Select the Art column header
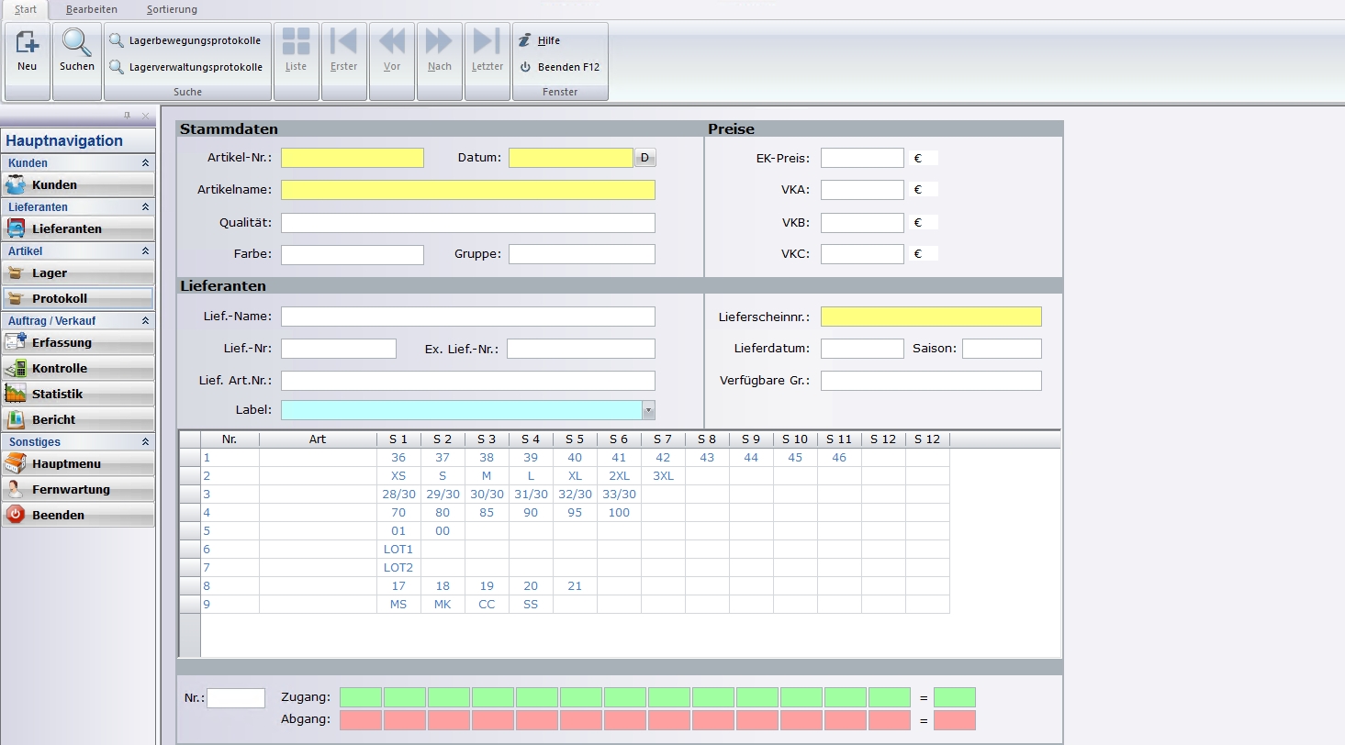This screenshot has height=745, width=1345. (318, 439)
